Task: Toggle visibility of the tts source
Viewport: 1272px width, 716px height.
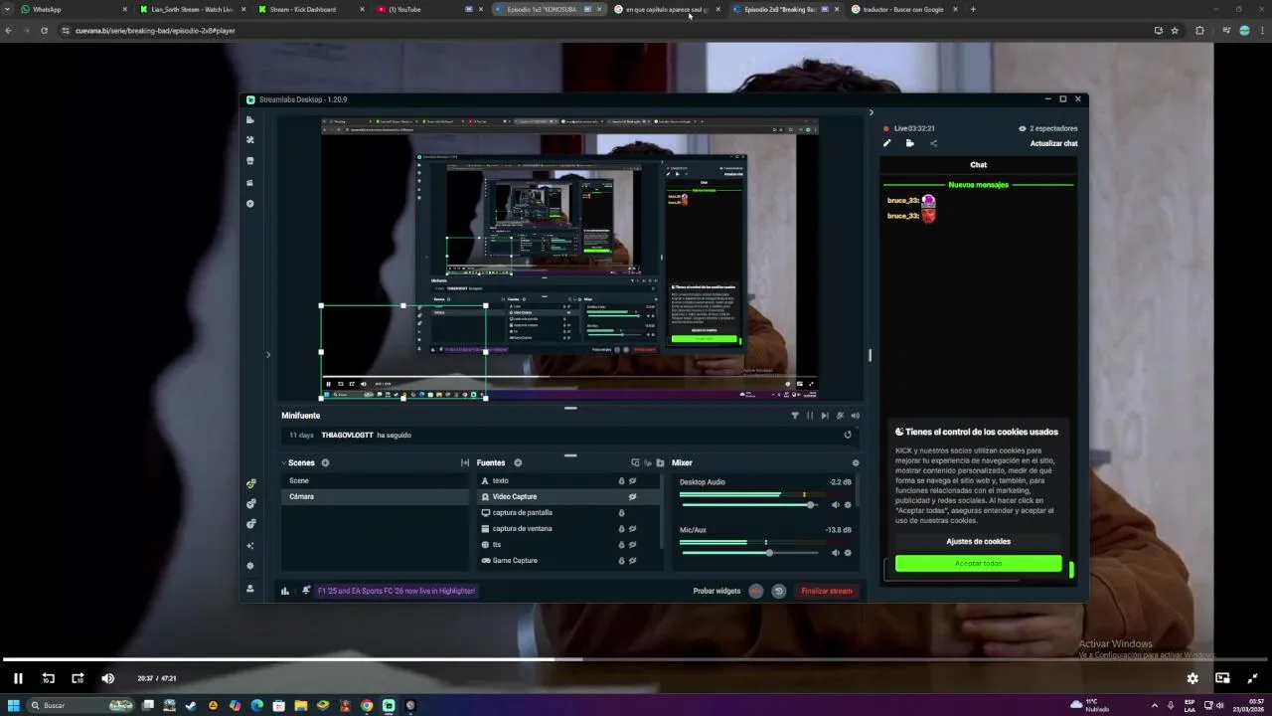Action: (x=632, y=544)
